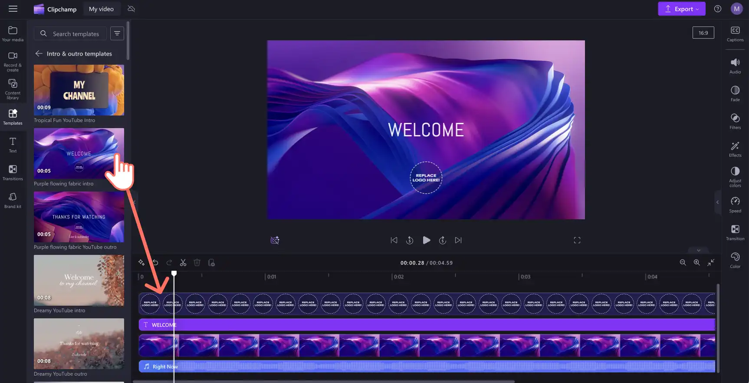Click the AI auto-compose icon under preview
The width and height of the screenshot is (749, 383).
click(275, 240)
